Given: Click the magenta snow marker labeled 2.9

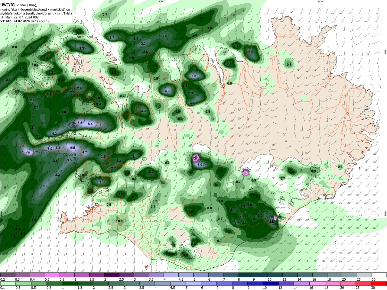Looking at the screenshot, I should click(196, 158).
